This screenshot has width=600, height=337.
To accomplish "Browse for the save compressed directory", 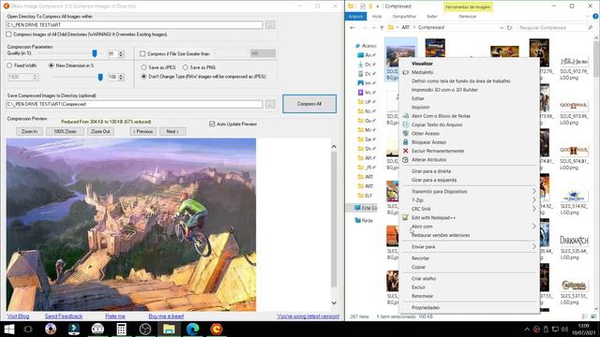I will (270, 104).
